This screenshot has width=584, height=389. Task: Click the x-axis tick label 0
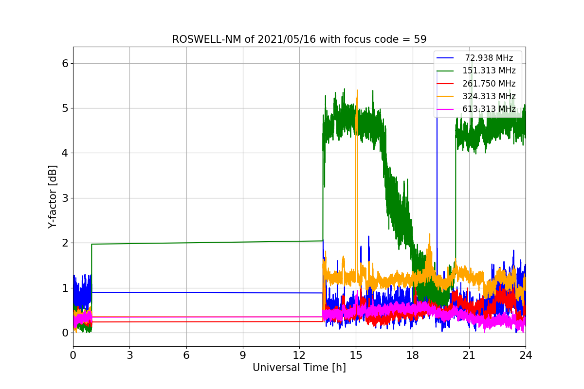coord(73,355)
